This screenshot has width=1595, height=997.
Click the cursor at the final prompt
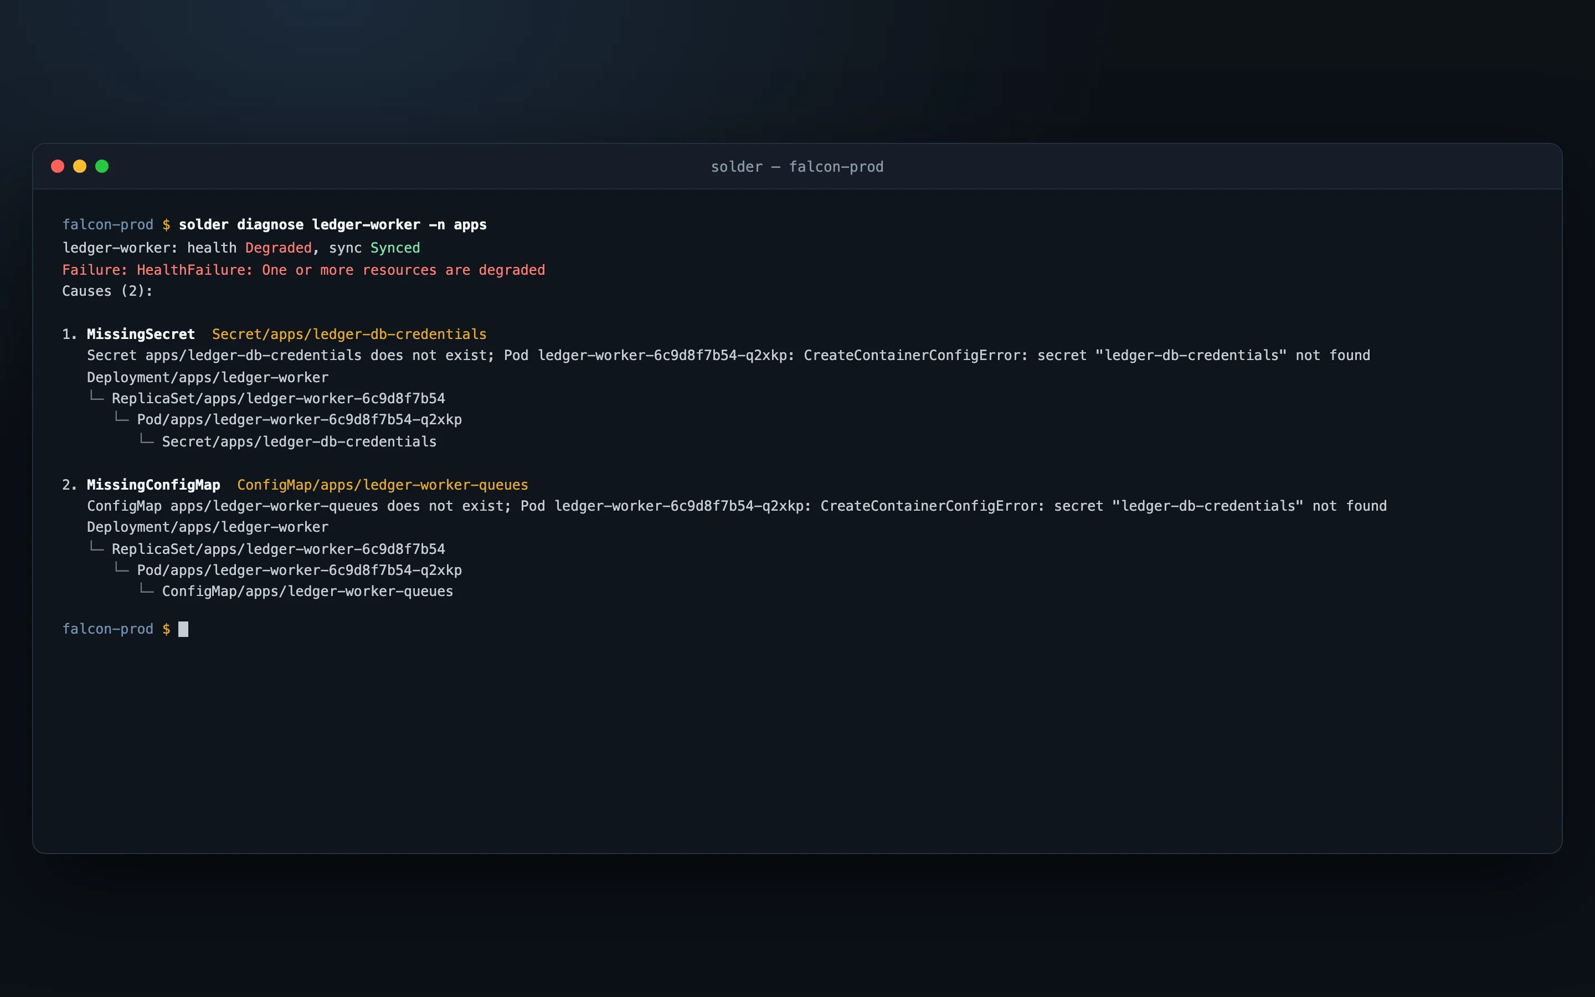click(183, 629)
